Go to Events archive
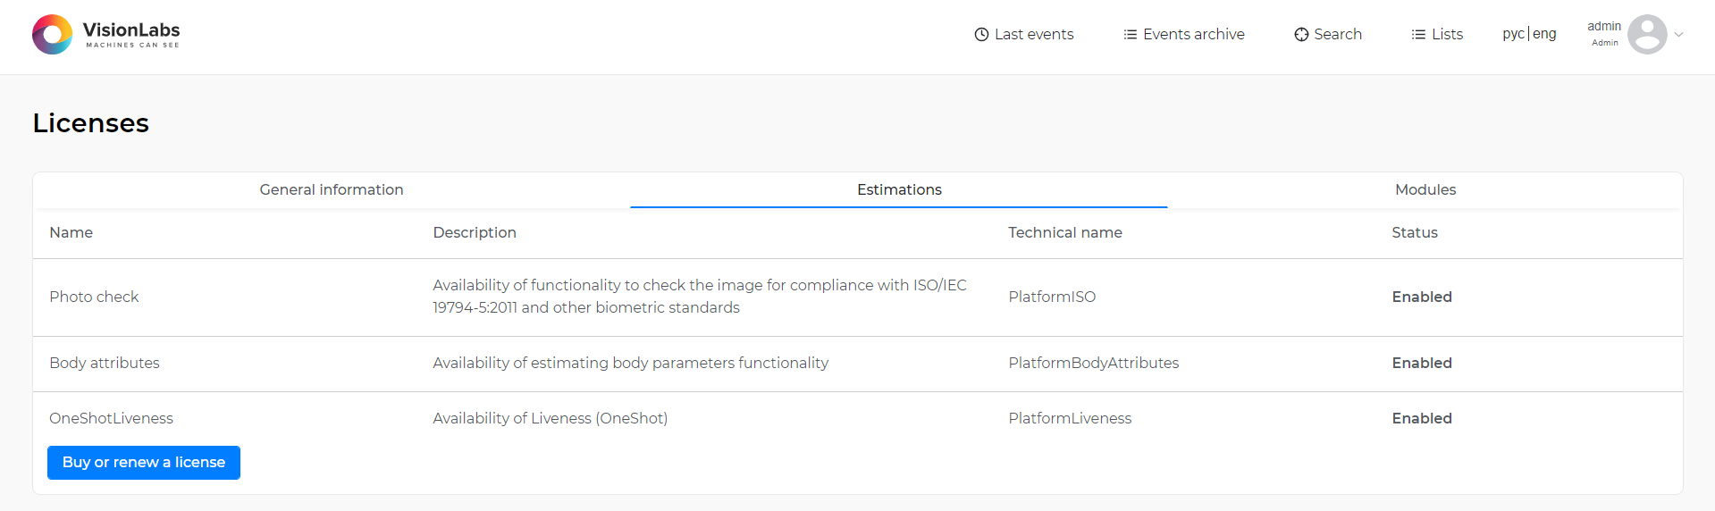 pos(1184,35)
